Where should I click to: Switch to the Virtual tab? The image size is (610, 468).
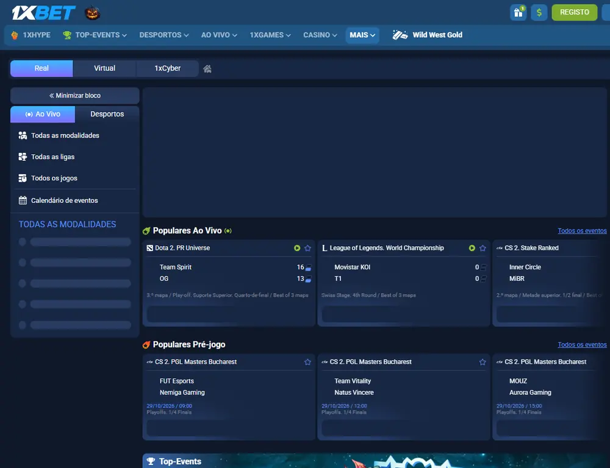click(x=104, y=68)
